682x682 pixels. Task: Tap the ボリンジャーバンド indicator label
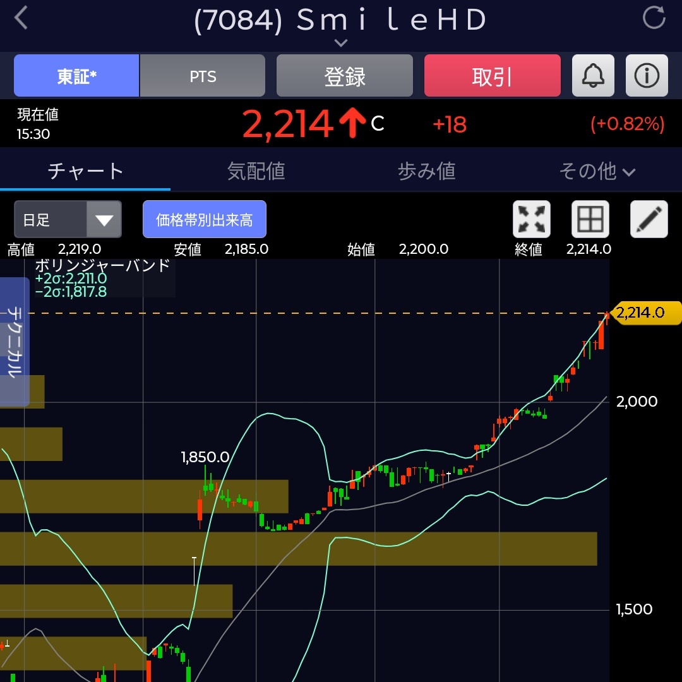(102, 265)
